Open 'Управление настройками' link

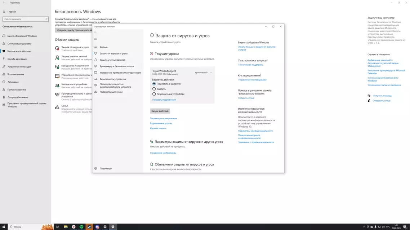click(163, 153)
